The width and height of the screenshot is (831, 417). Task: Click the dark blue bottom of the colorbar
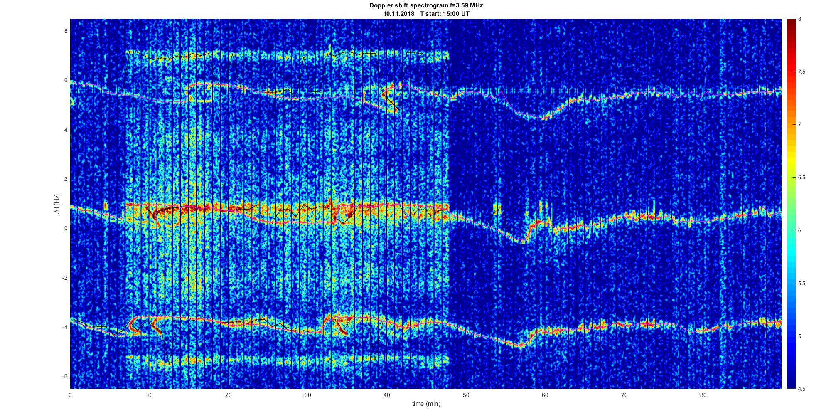[791, 383]
